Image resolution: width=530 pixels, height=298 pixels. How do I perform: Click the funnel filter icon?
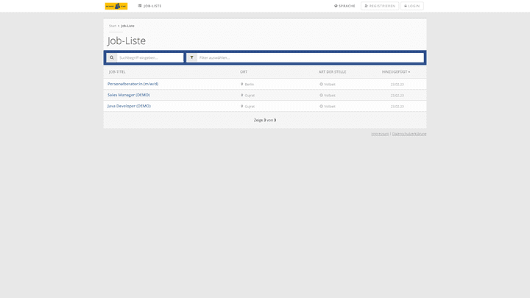pyautogui.click(x=191, y=57)
